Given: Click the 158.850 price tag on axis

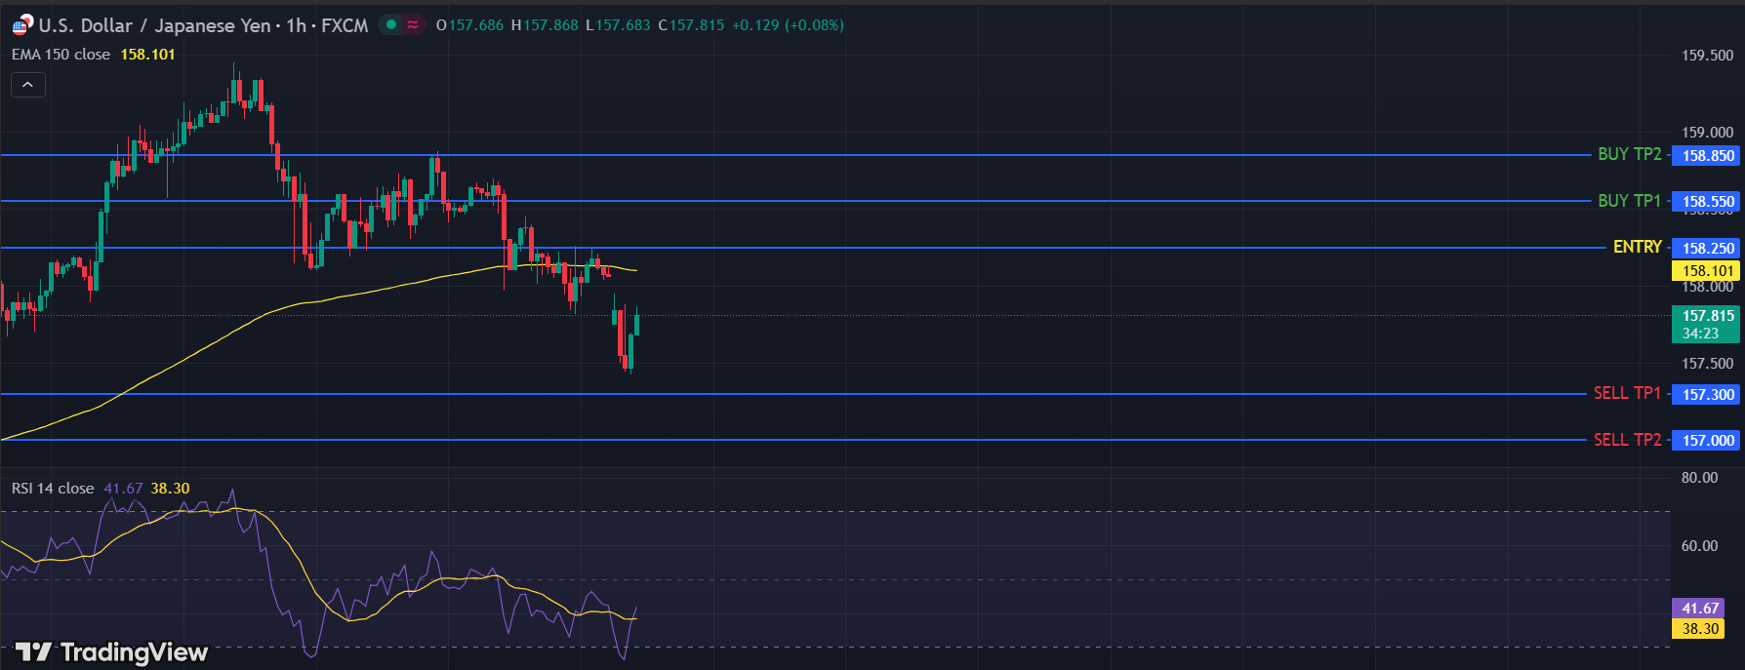Looking at the screenshot, I should click(1707, 156).
